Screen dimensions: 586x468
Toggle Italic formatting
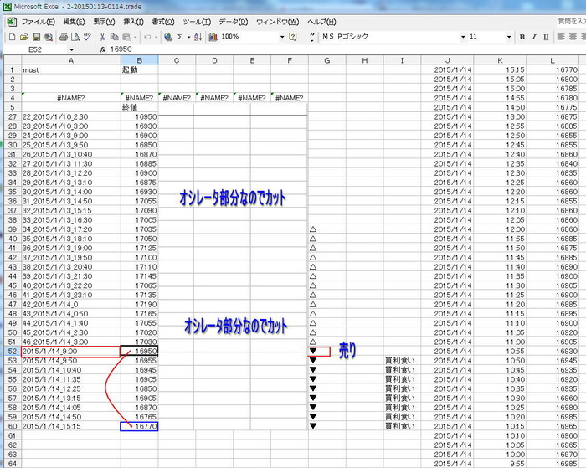(534, 37)
